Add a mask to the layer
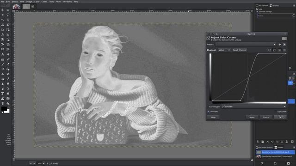Viewport: 296px width, 166px height. [287, 142]
